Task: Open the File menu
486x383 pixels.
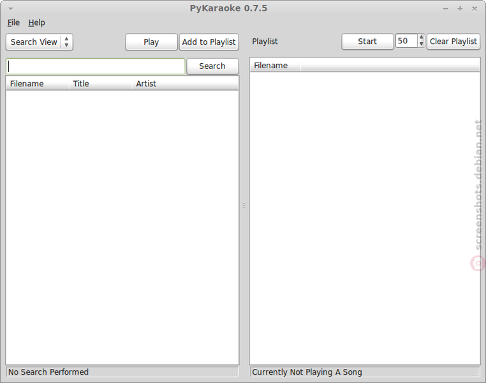Action: pos(13,22)
